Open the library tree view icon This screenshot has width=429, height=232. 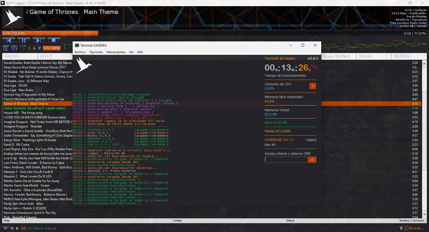(5, 48)
